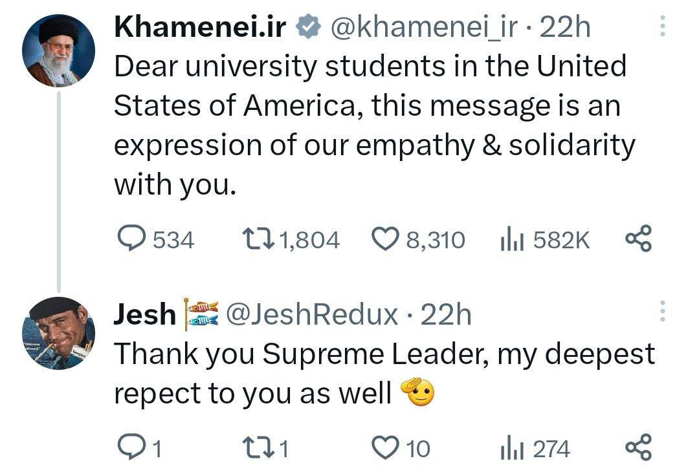Open the Khamenei.ir tweet's 22h timestamp
The width and height of the screenshot is (699, 474).
tap(565, 27)
